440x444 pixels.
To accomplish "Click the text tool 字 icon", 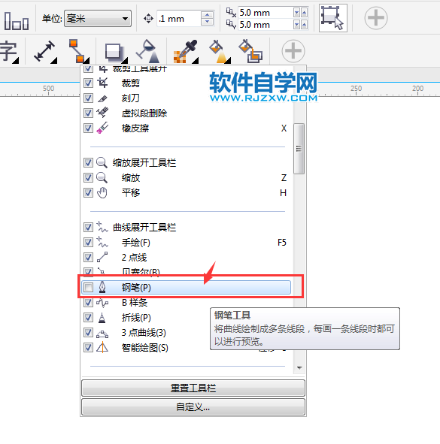I will coord(9,52).
